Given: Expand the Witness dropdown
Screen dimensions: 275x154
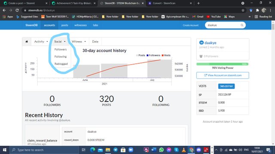Looking at the screenshot, I should pyautogui.click(x=79, y=41).
